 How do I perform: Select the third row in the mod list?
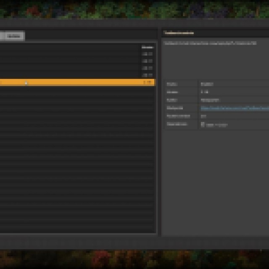(x=76, y=68)
